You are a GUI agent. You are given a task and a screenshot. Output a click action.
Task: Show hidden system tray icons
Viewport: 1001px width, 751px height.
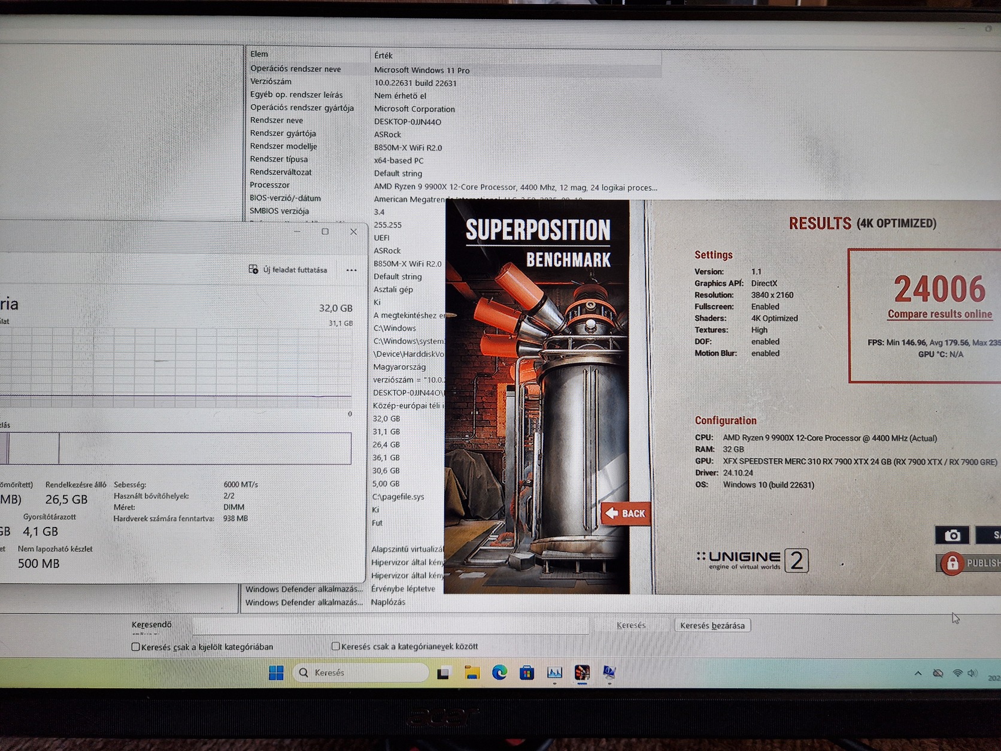tap(918, 674)
